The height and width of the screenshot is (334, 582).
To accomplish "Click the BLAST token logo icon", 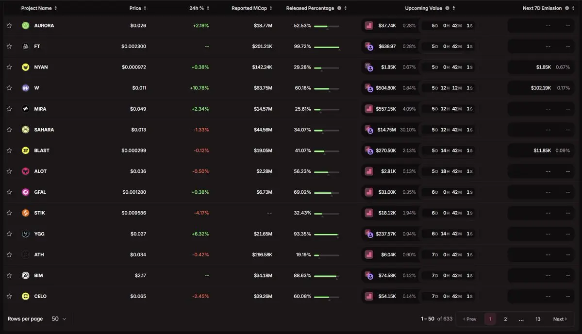I will tap(26, 150).
